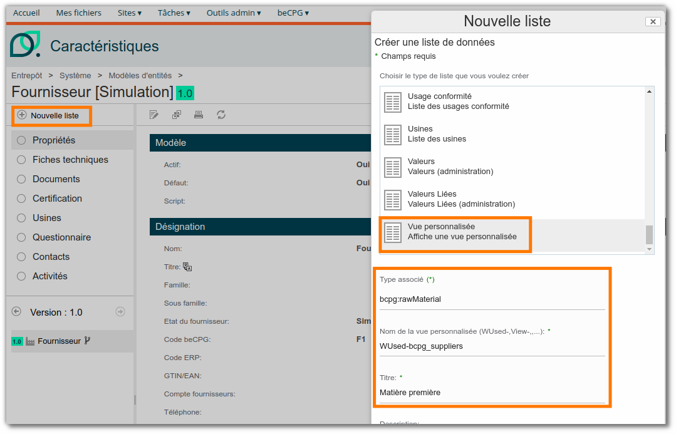
Task: Open the Système breadcrumb link
Action: pos(75,75)
